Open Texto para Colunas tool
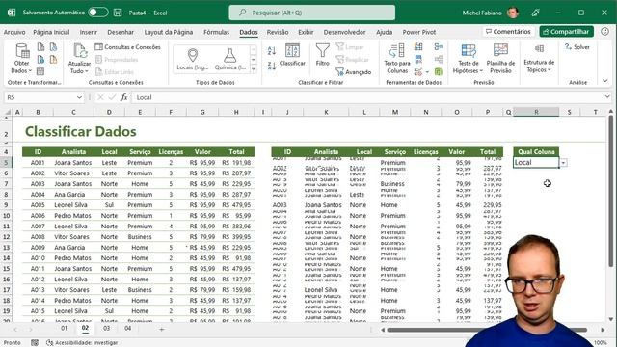617x347 pixels. coord(397,59)
